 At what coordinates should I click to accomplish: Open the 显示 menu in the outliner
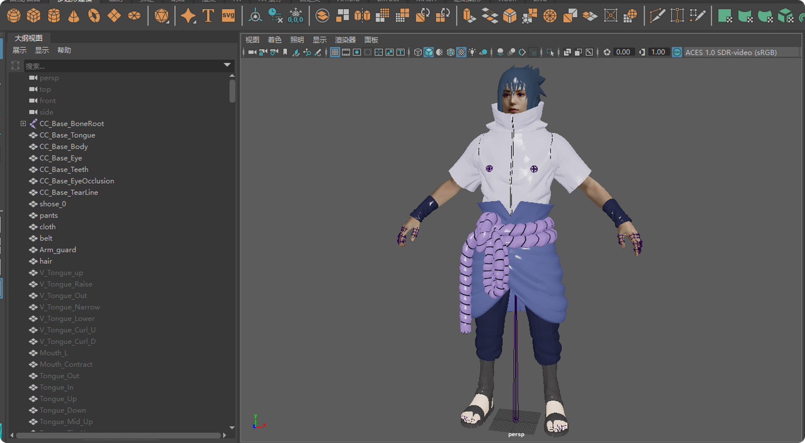pyautogui.click(x=42, y=50)
